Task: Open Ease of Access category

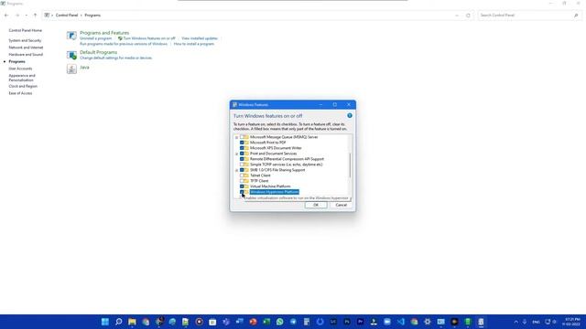Action: tap(20, 93)
